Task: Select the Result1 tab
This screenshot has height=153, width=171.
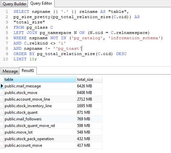Action: tap(28, 71)
